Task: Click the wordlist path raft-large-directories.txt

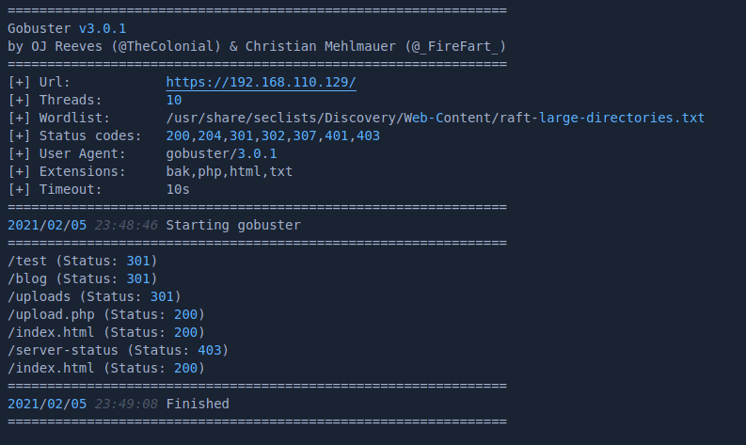Action: tap(435, 118)
